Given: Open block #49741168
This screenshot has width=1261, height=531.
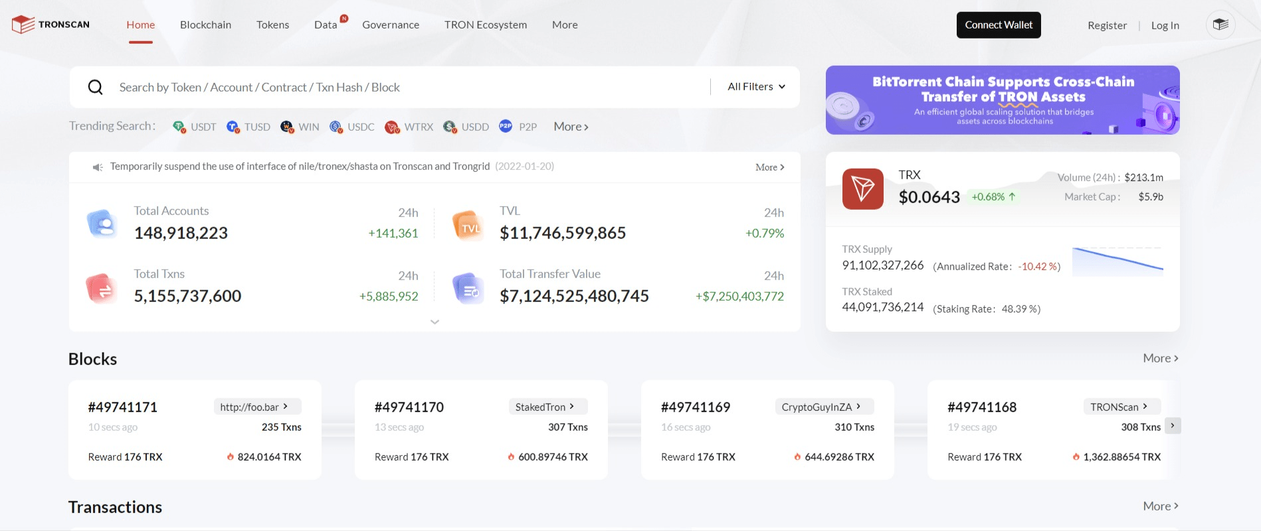Looking at the screenshot, I should pyautogui.click(x=982, y=407).
